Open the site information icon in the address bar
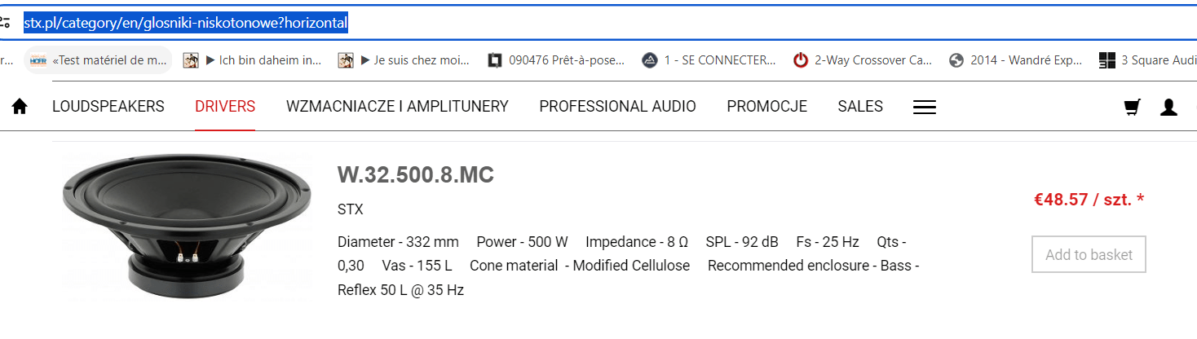 6,24
